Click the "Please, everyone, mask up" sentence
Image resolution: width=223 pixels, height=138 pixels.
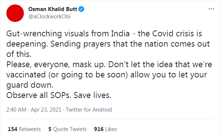pyautogui.click(x=56, y=65)
